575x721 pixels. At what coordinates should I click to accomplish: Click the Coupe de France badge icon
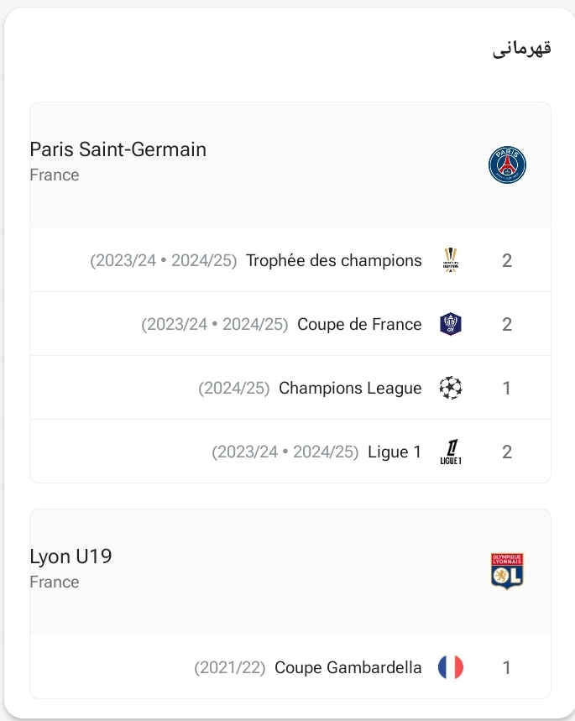(x=451, y=324)
